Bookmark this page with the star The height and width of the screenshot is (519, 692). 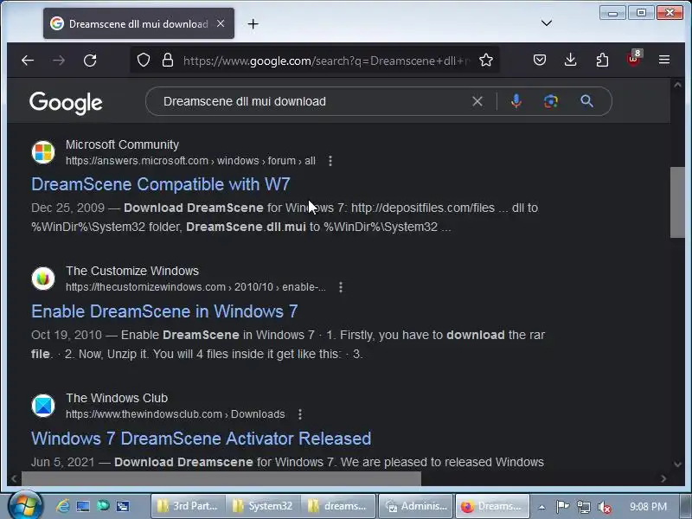[486, 60]
